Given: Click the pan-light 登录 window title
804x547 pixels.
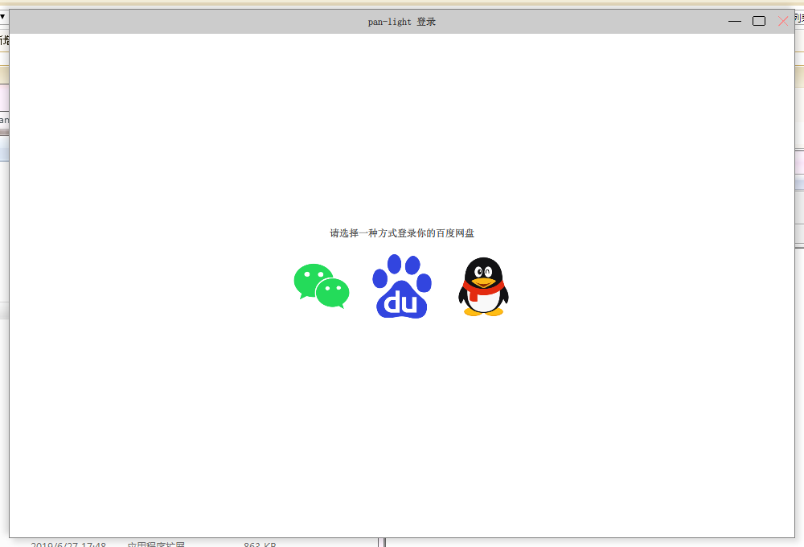Looking at the screenshot, I should (401, 22).
